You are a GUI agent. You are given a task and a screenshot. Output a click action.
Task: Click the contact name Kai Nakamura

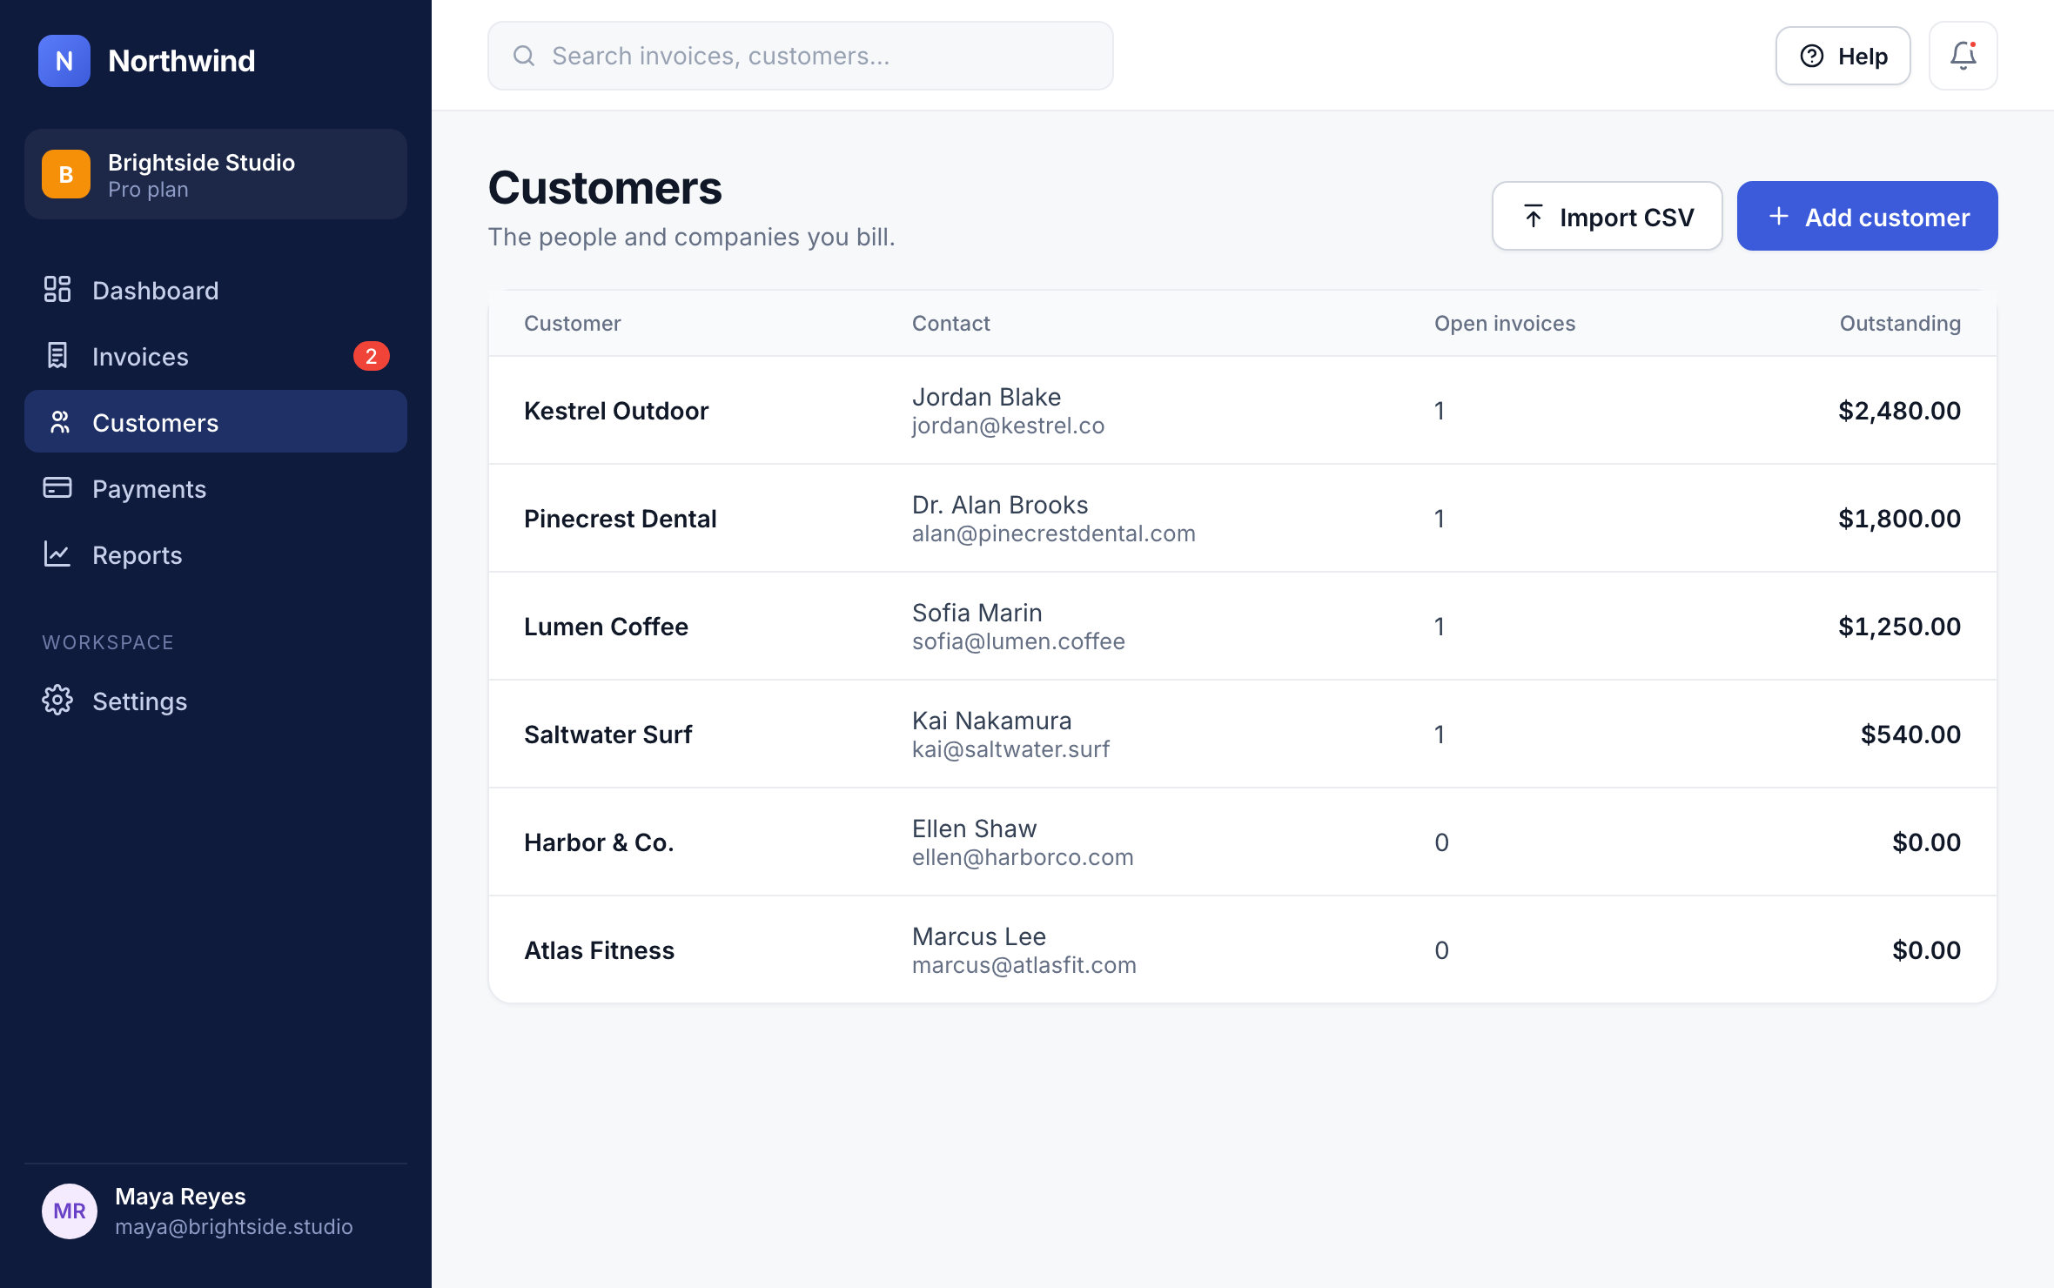coord(992,721)
